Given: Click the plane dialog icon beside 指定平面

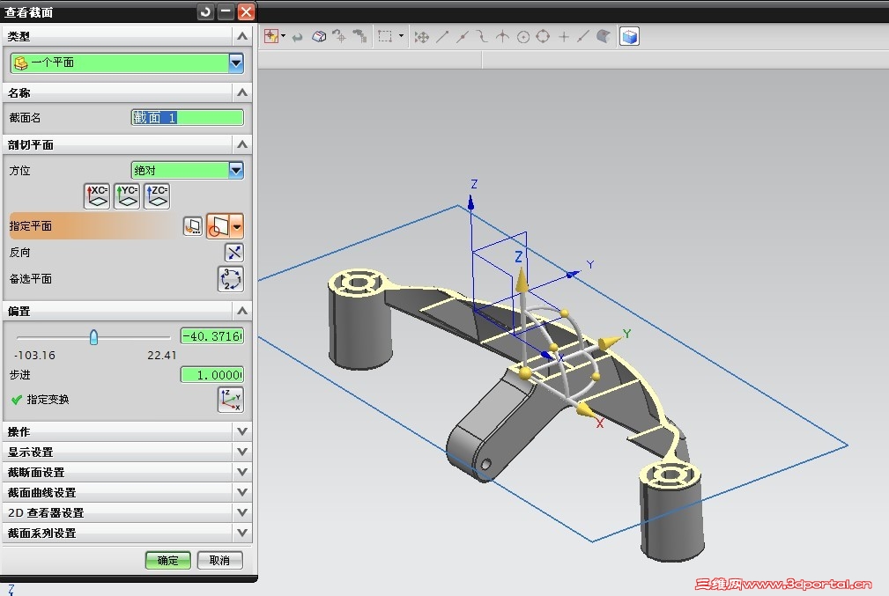Looking at the screenshot, I should pos(193,226).
